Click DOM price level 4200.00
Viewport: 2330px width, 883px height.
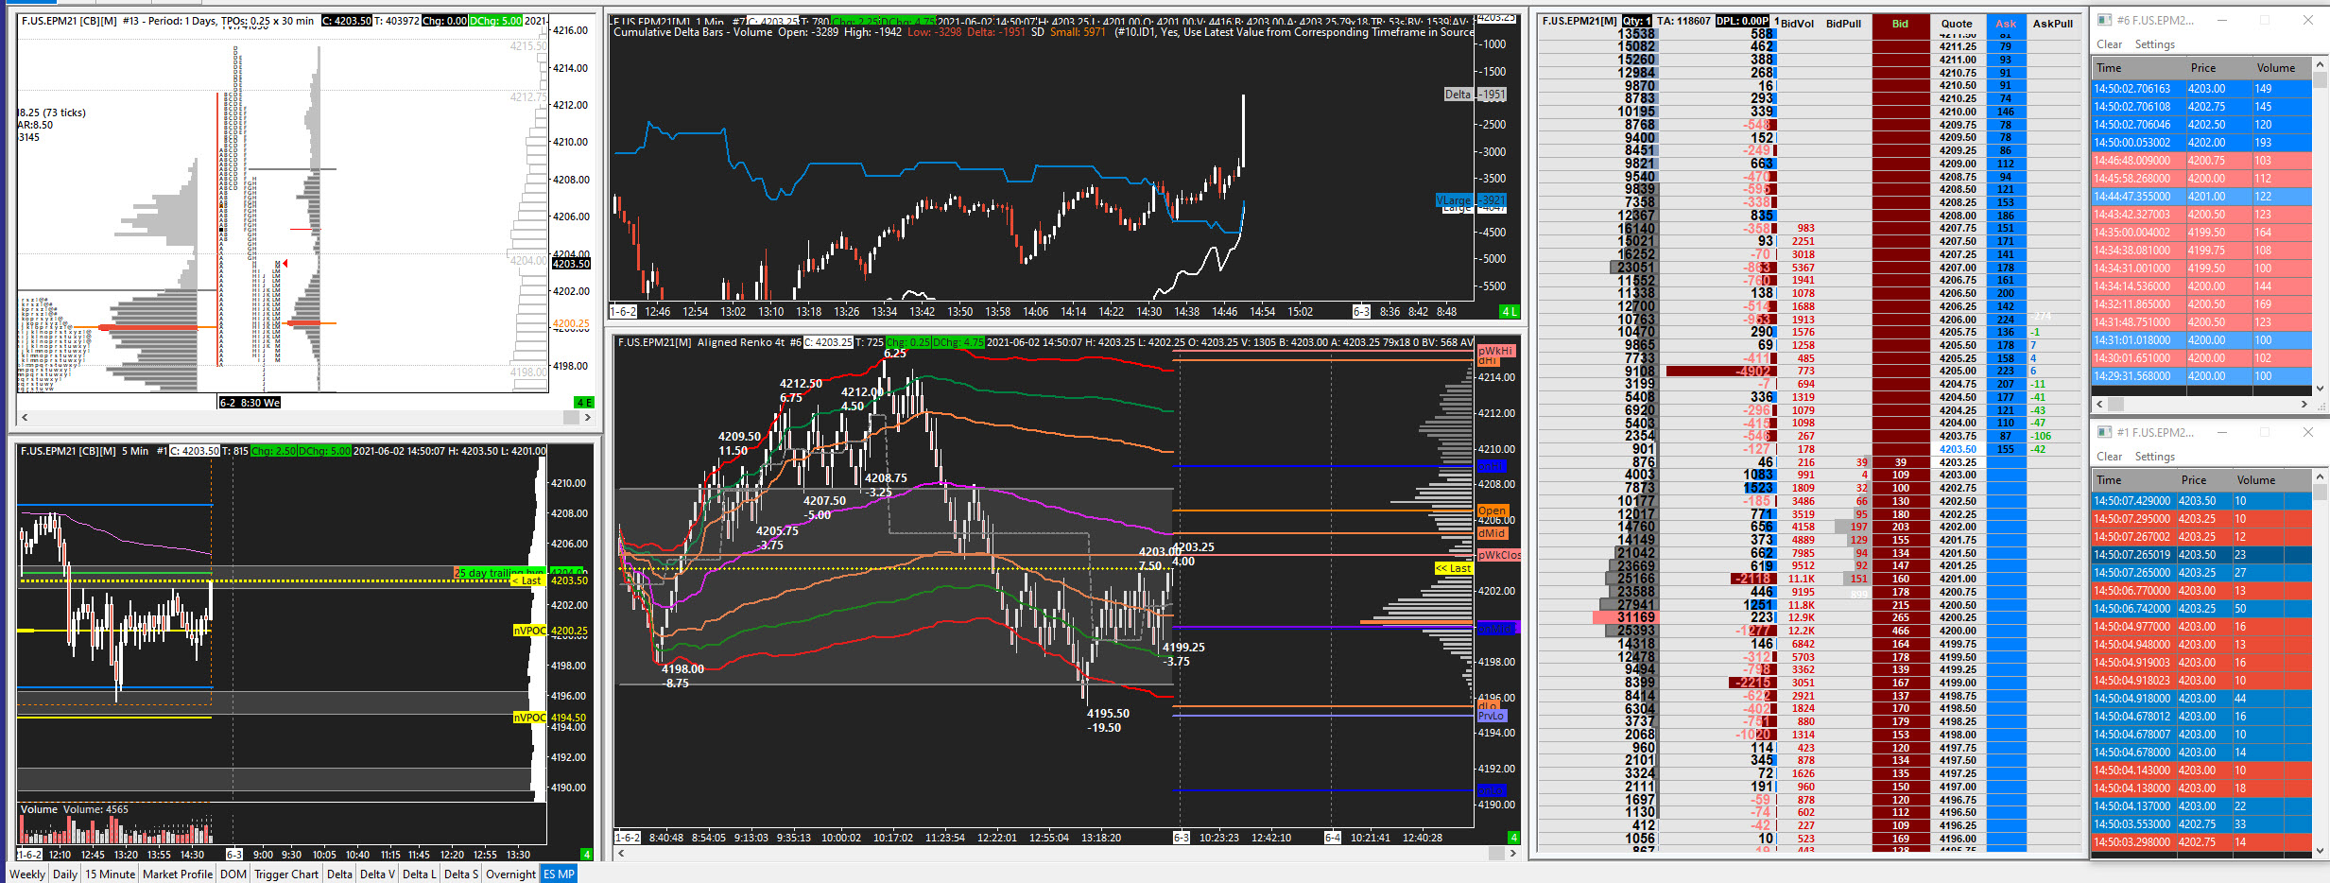click(1958, 631)
